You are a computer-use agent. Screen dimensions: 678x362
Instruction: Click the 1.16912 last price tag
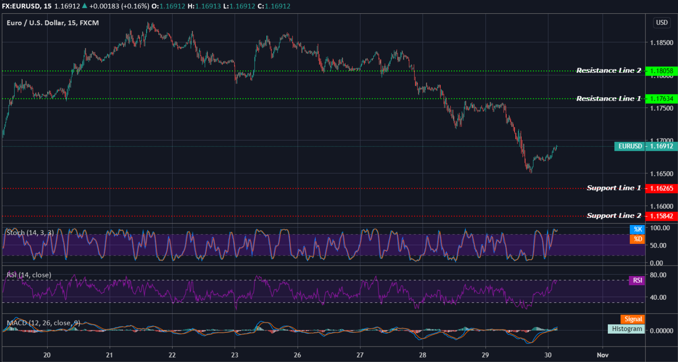point(661,146)
